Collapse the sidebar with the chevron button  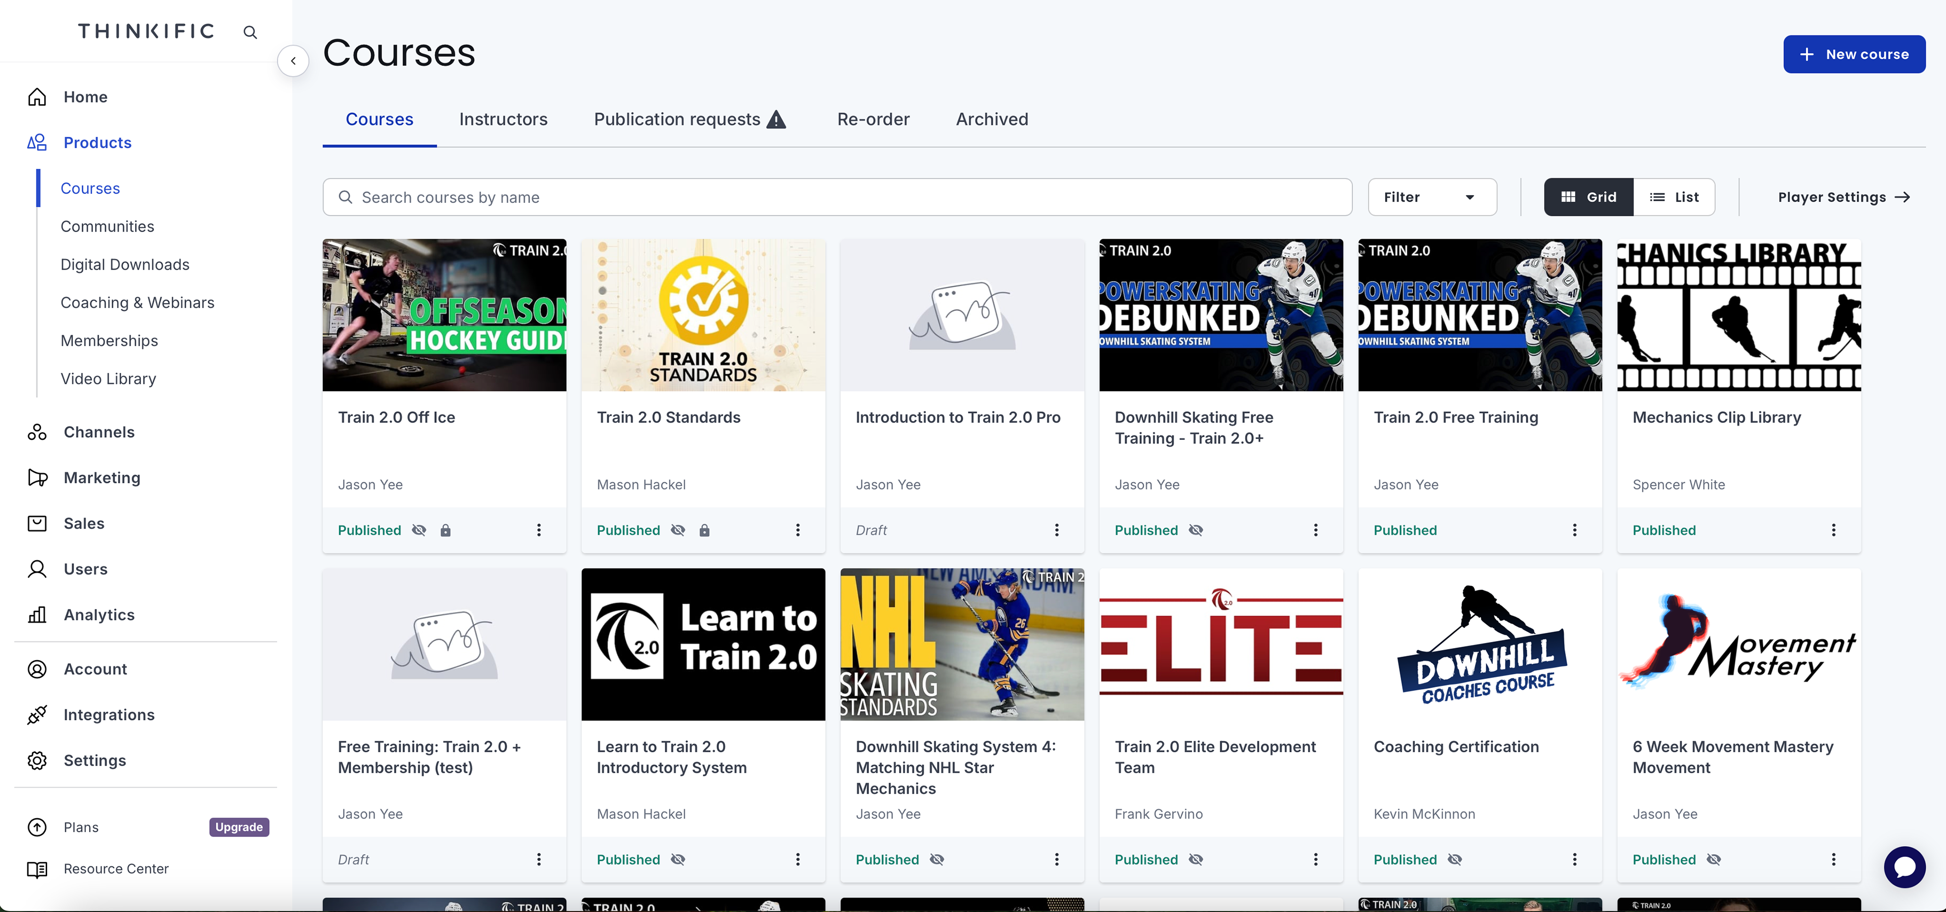(x=293, y=61)
